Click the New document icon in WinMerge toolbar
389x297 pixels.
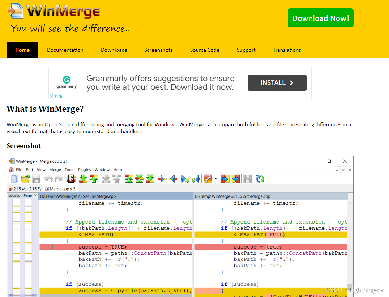pyautogui.click(x=14, y=179)
